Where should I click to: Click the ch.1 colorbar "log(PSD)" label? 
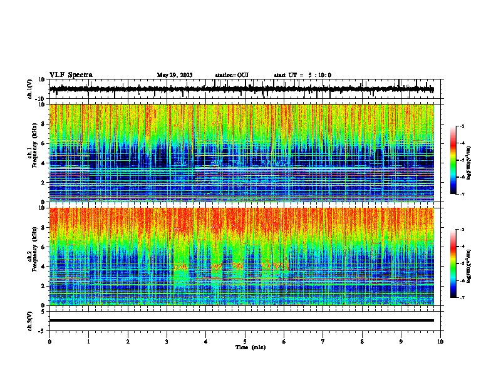(x=469, y=163)
